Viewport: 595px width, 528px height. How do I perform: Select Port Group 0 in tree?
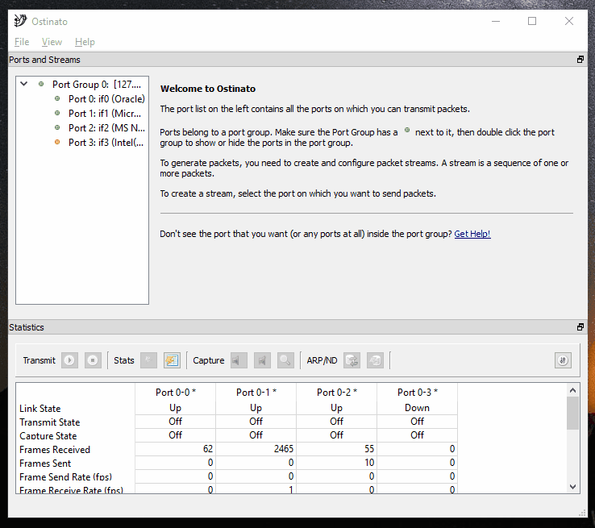97,84
